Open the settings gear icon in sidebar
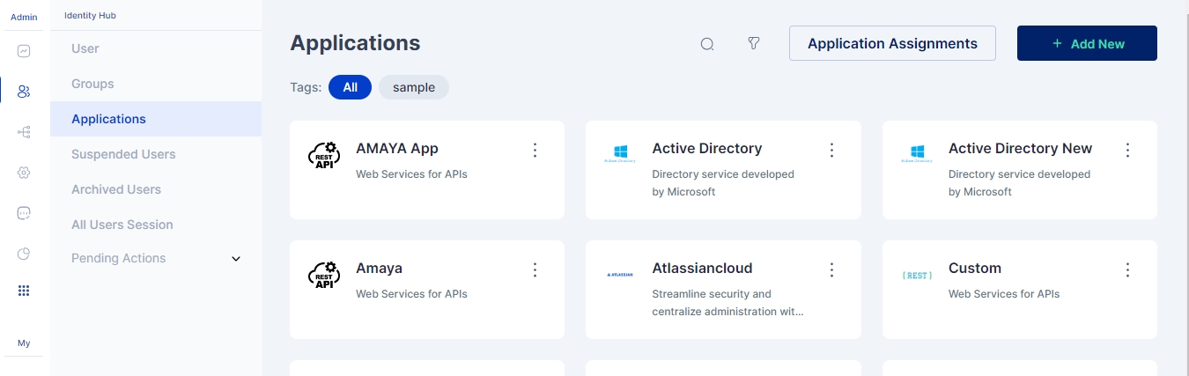This screenshot has height=376, width=1189. [x=24, y=173]
